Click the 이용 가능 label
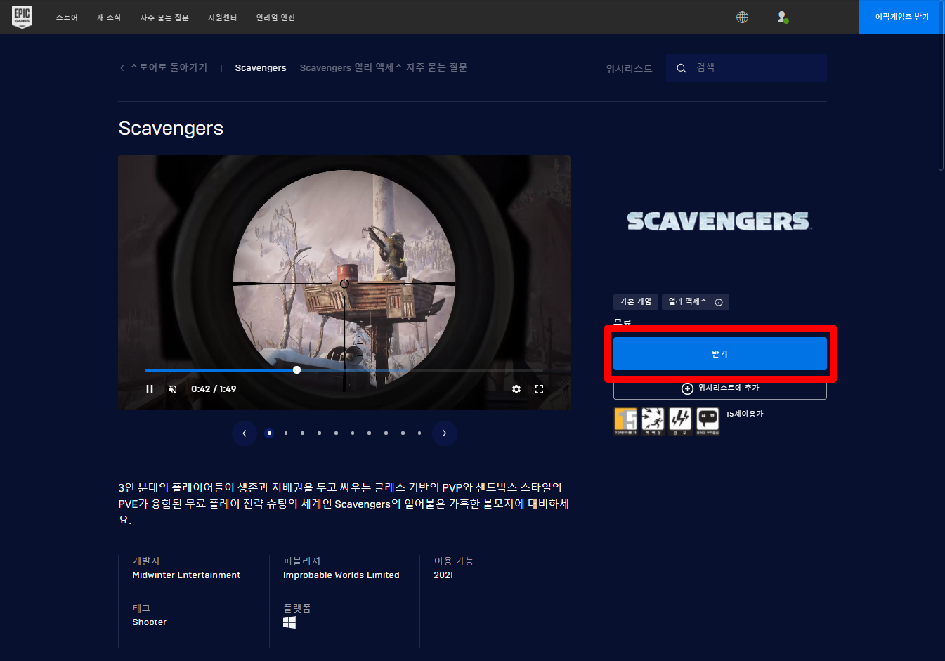 454,561
